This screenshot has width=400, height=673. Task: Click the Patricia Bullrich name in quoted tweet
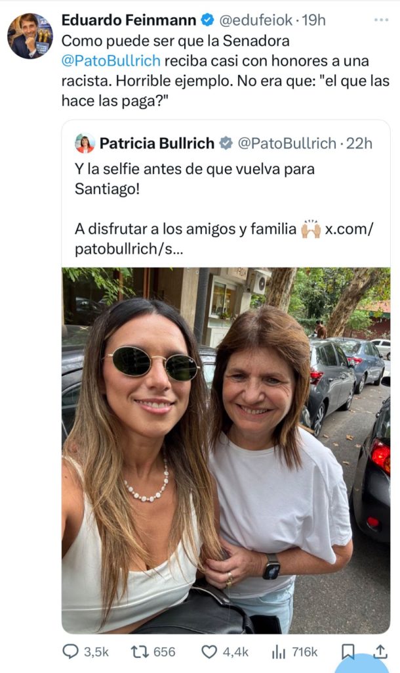[157, 143]
